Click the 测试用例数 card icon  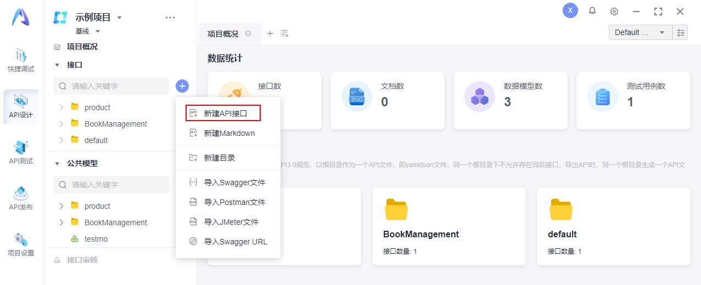point(603,96)
